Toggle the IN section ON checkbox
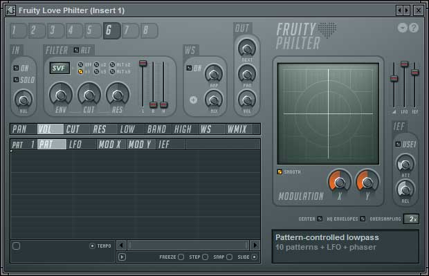The image size is (429, 276). pyautogui.click(x=17, y=68)
